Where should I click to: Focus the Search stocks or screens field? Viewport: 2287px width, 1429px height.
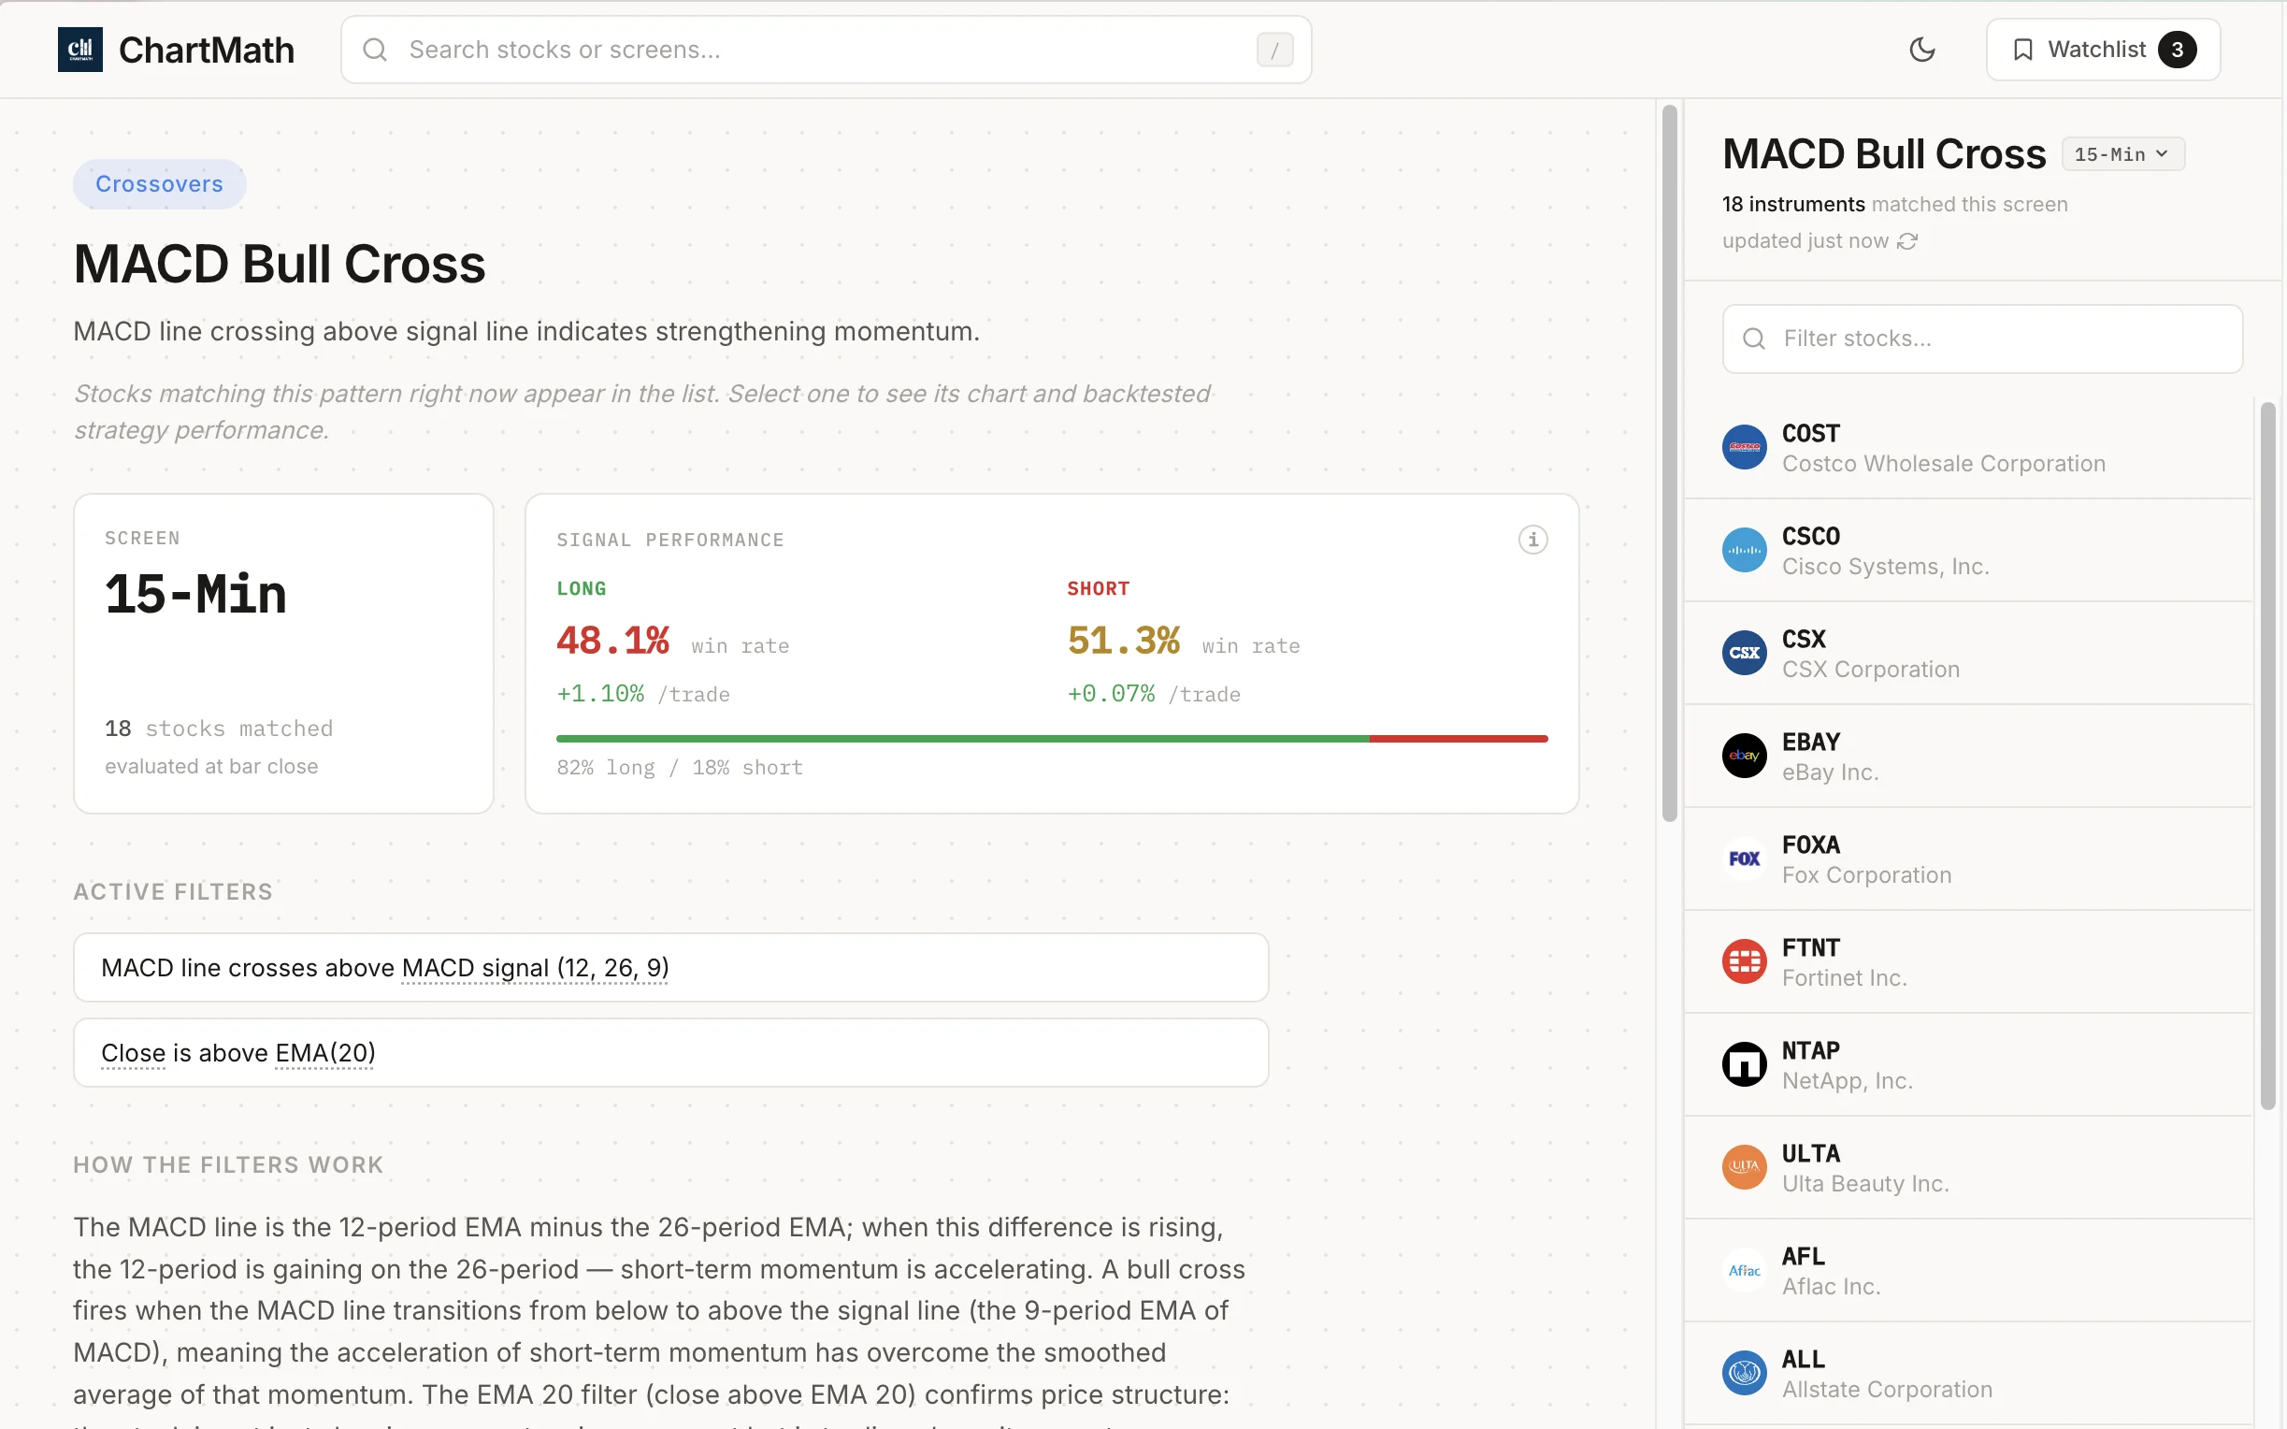(x=826, y=50)
